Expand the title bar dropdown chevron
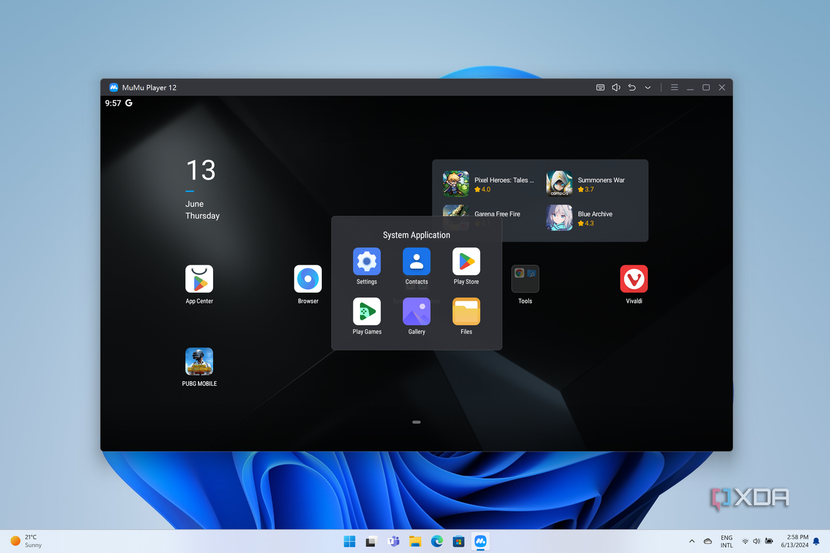This screenshot has height=553, width=830. click(x=648, y=88)
